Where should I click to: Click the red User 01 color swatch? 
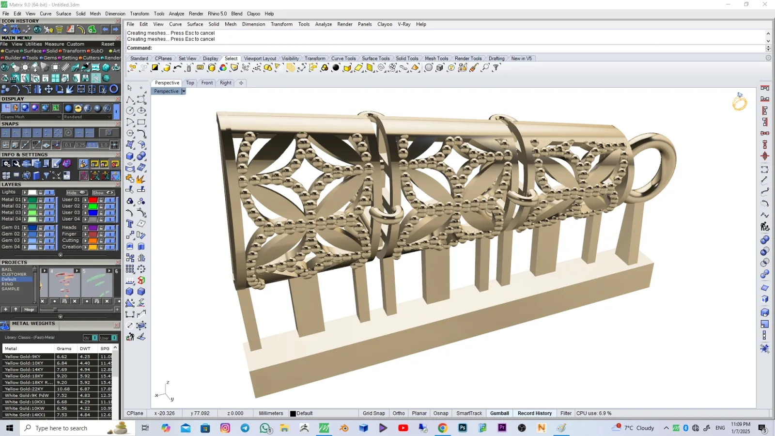[93, 200]
